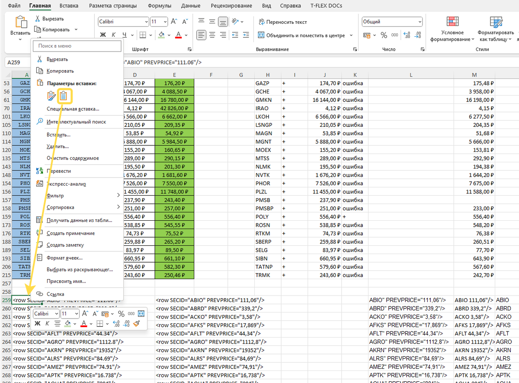Align text right in the ribbon
The height and width of the screenshot is (383, 519).
[x=223, y=35]
